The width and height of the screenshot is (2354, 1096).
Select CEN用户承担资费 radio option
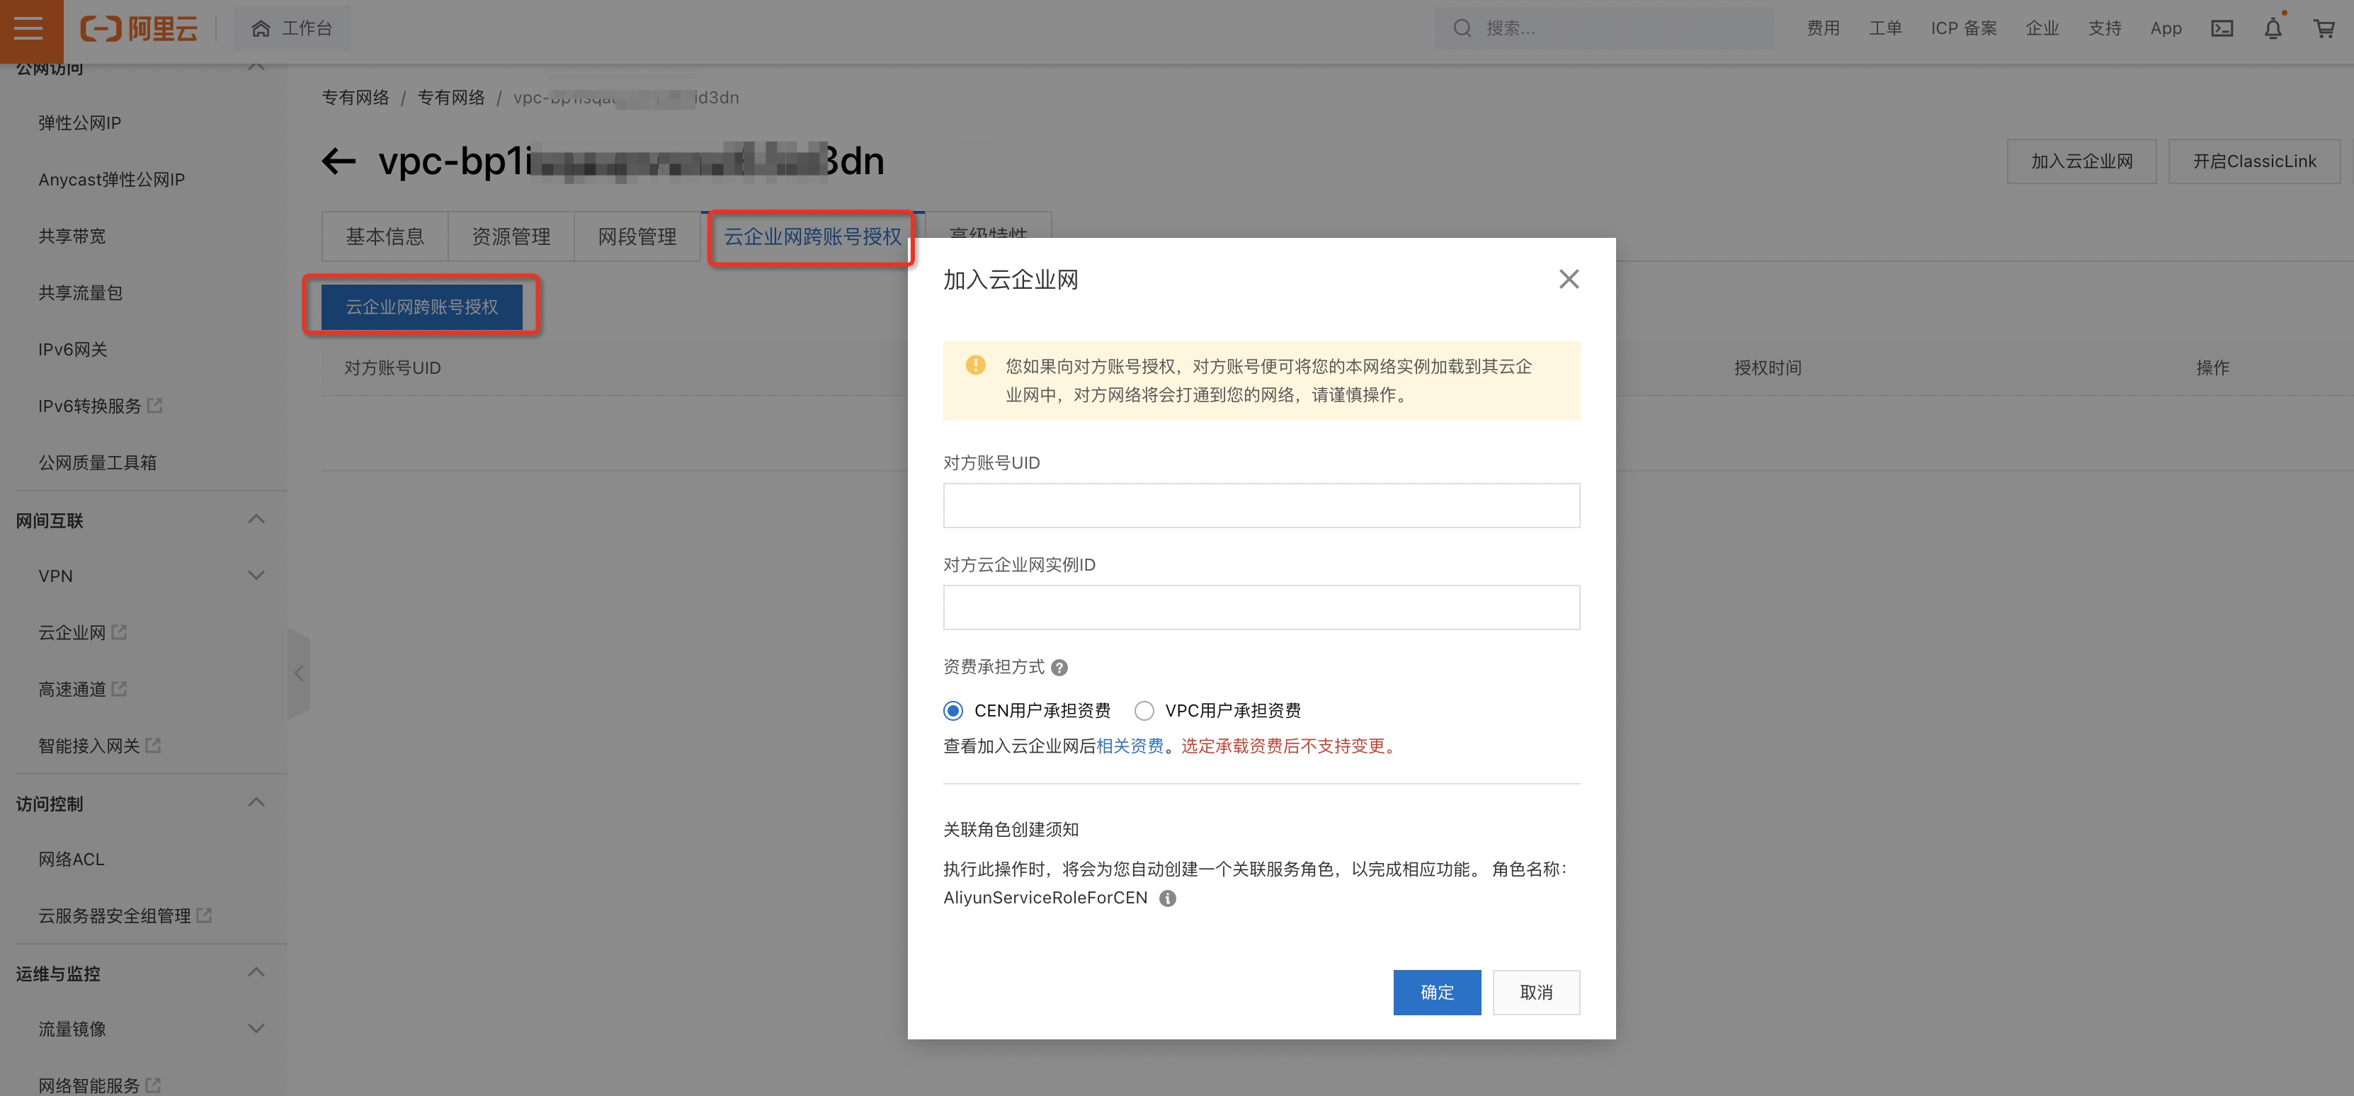(953, 711)
